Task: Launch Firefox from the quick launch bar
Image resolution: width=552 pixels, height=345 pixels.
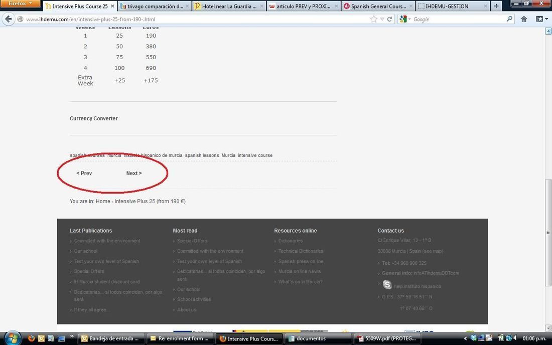Action: pyautogui.click(x=31, y=338)
